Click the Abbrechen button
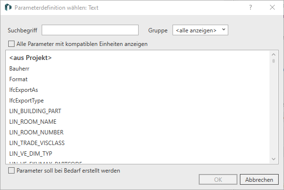Screen dimensions: 284x190 pos(259,179)
